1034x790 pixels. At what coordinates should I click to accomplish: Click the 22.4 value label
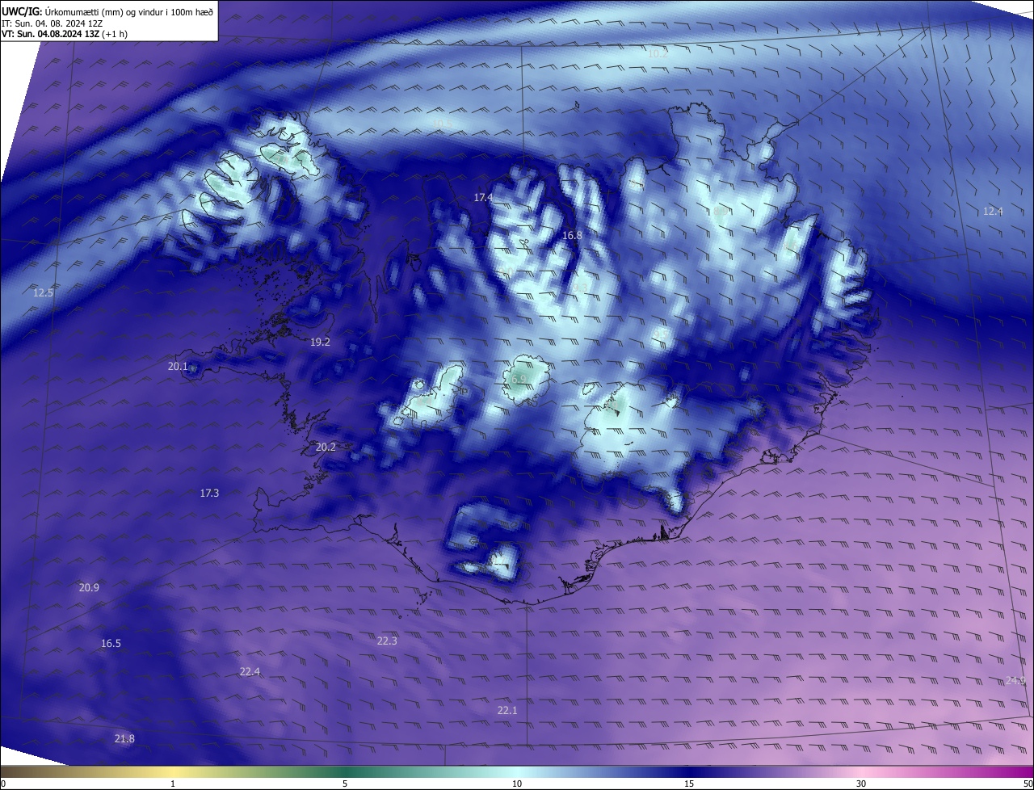pyautogui.click(x=250, y=671)
